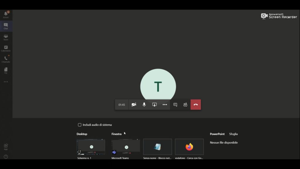Click the Nessun file disponibile text
Screen dimensions: 300x169
coord(224,143)
